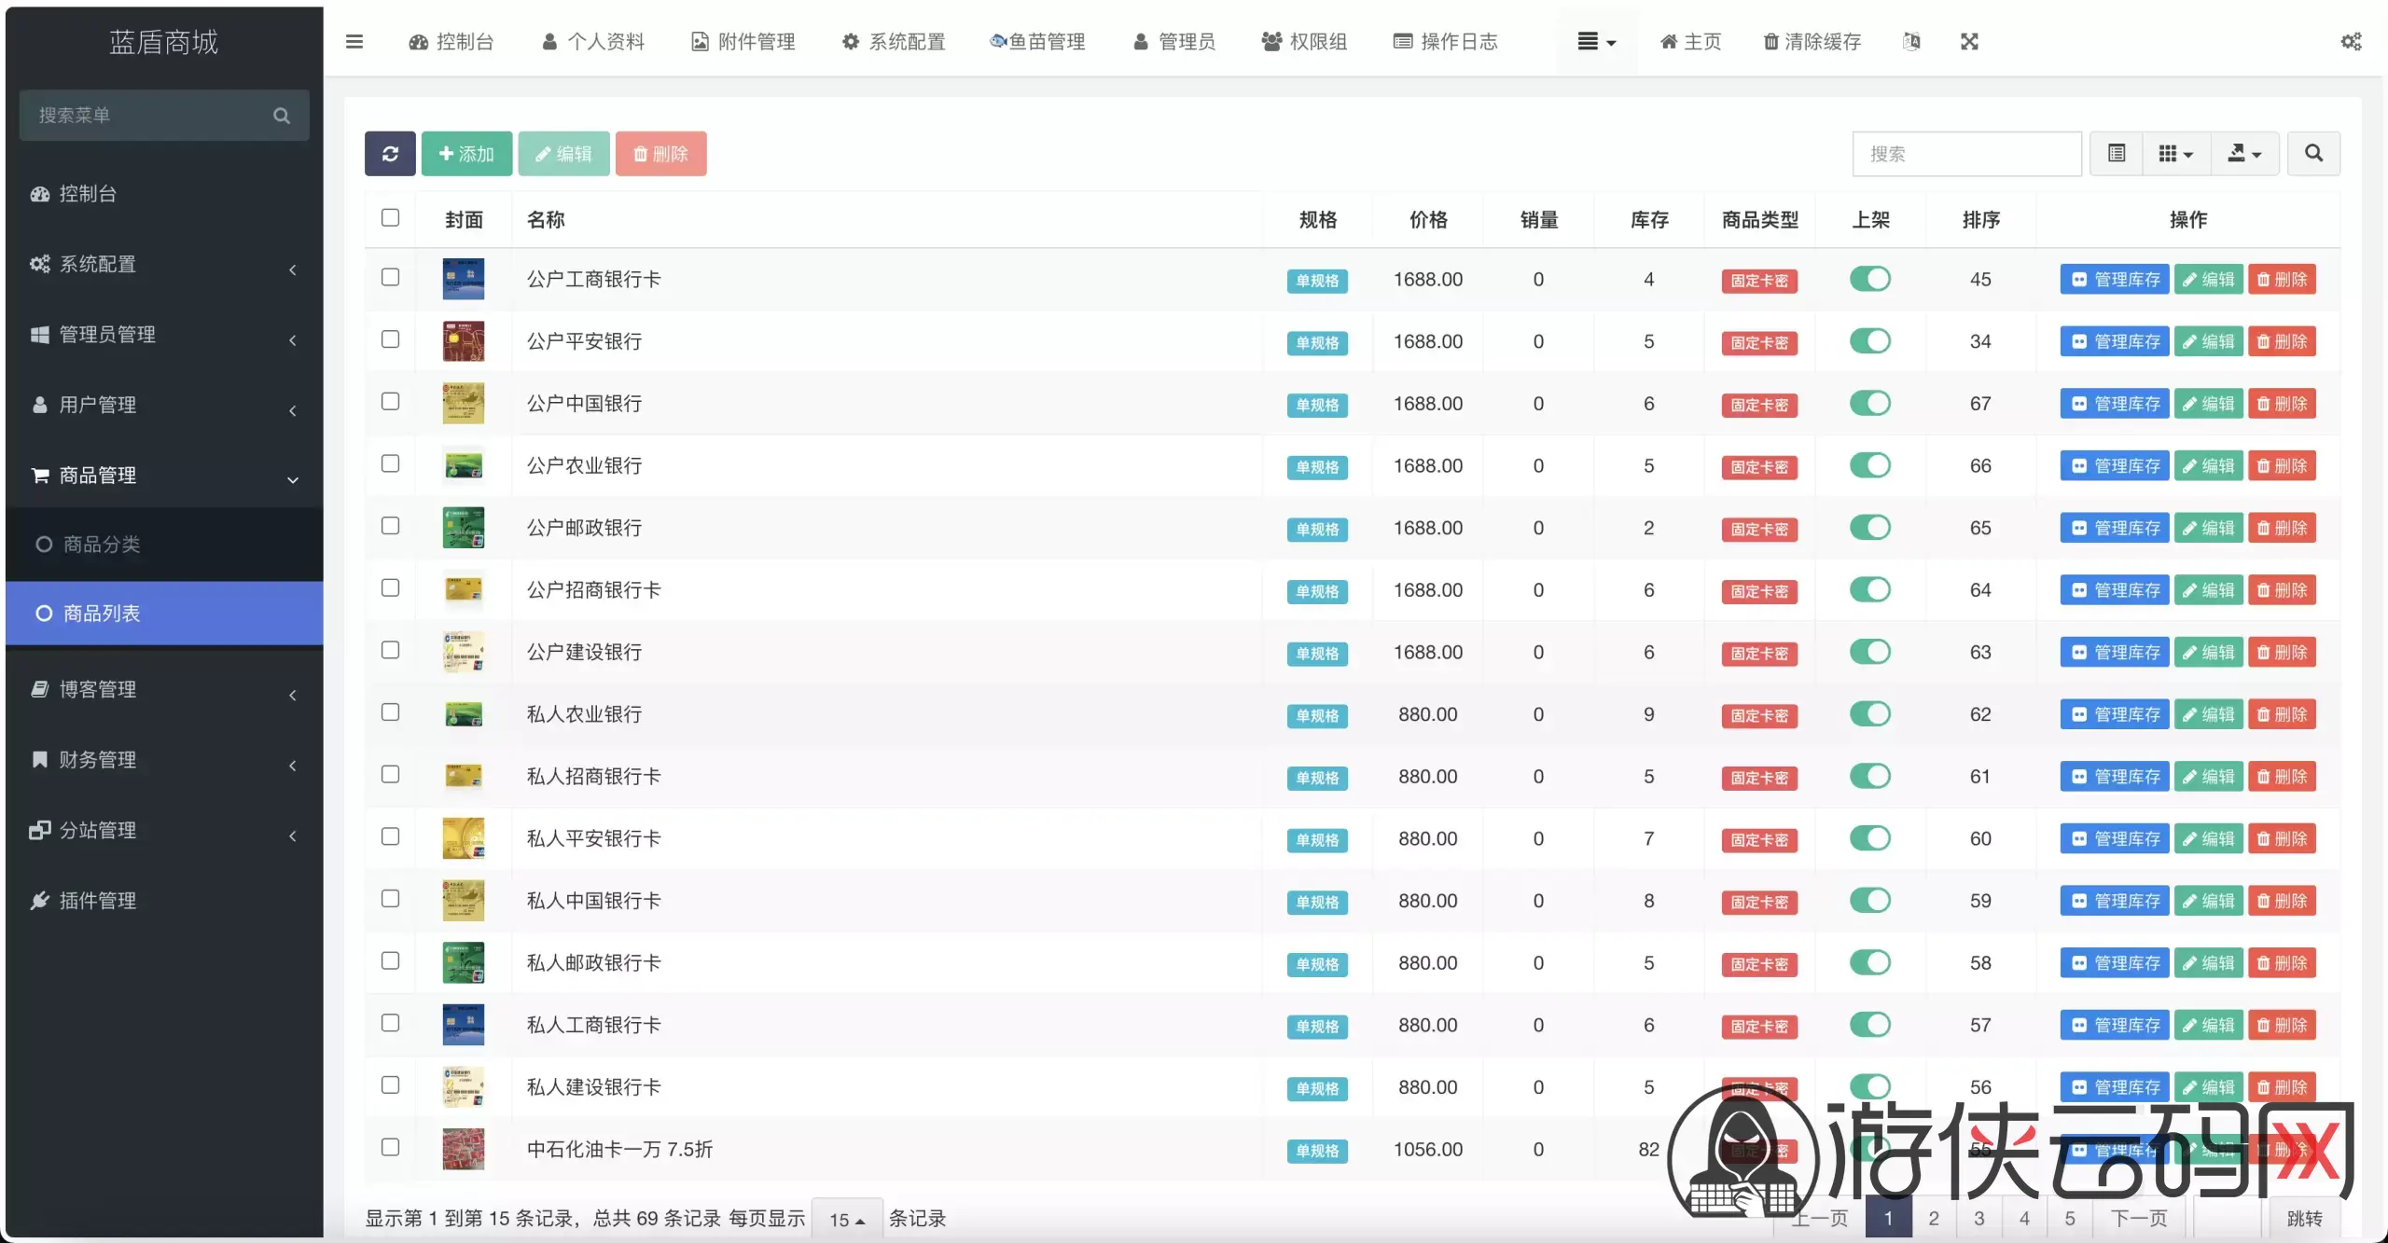Image resolution: width=2388 pixels, height=1243 pixels.
Task: Expand 财务管理 sidebar menu
Action: point(164,760)
